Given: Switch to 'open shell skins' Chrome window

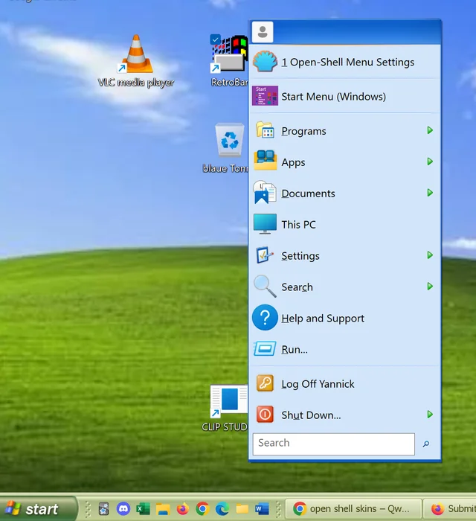Looking at the screenshot, I should coord(353,508).
